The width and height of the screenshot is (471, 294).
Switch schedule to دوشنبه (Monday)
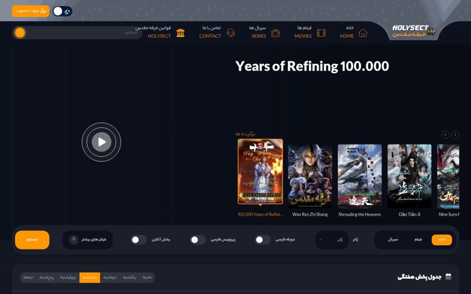click(110, 277)
